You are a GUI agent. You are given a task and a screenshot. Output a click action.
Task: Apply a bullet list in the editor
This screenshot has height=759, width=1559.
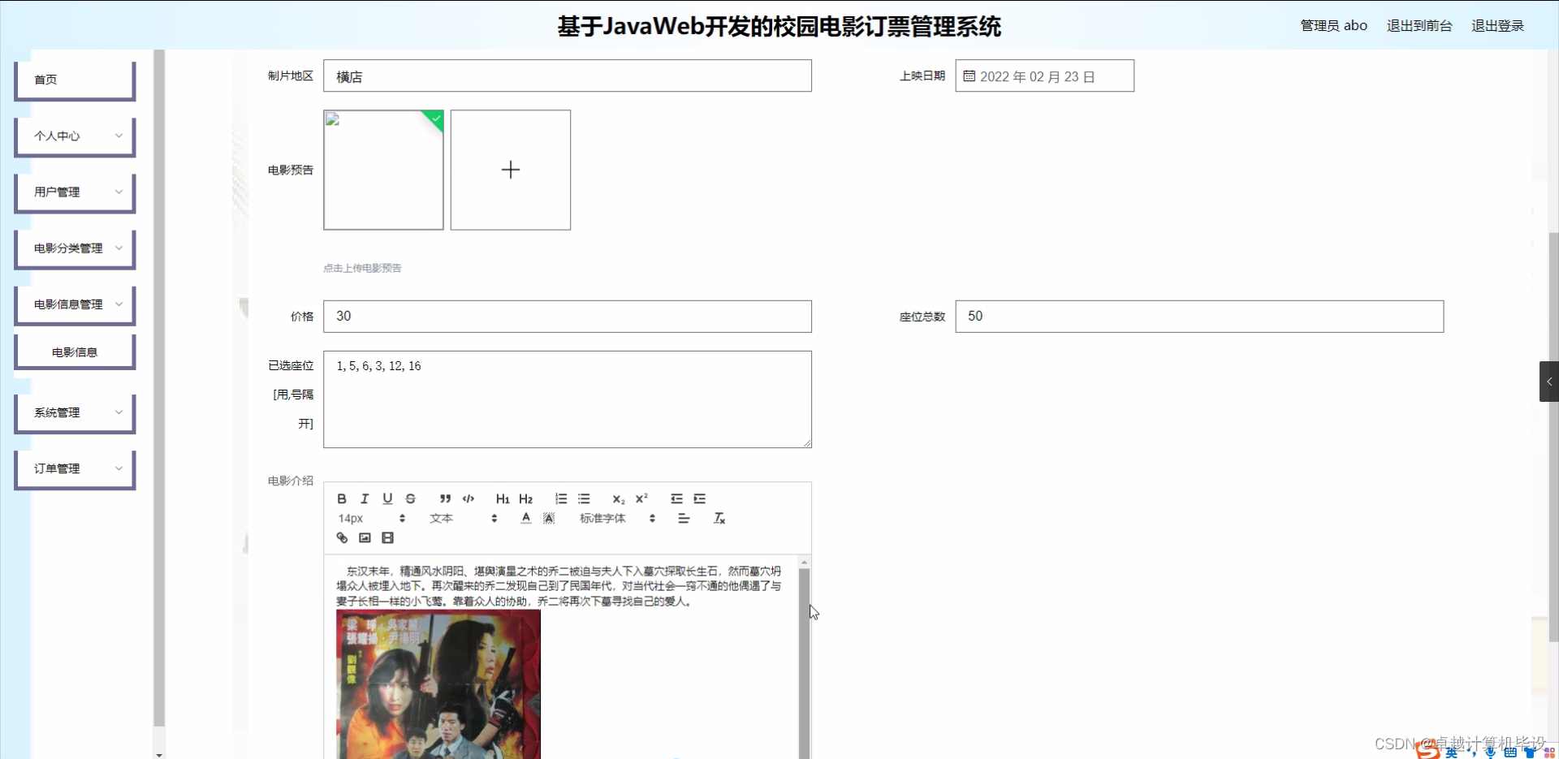coord(585,498)
